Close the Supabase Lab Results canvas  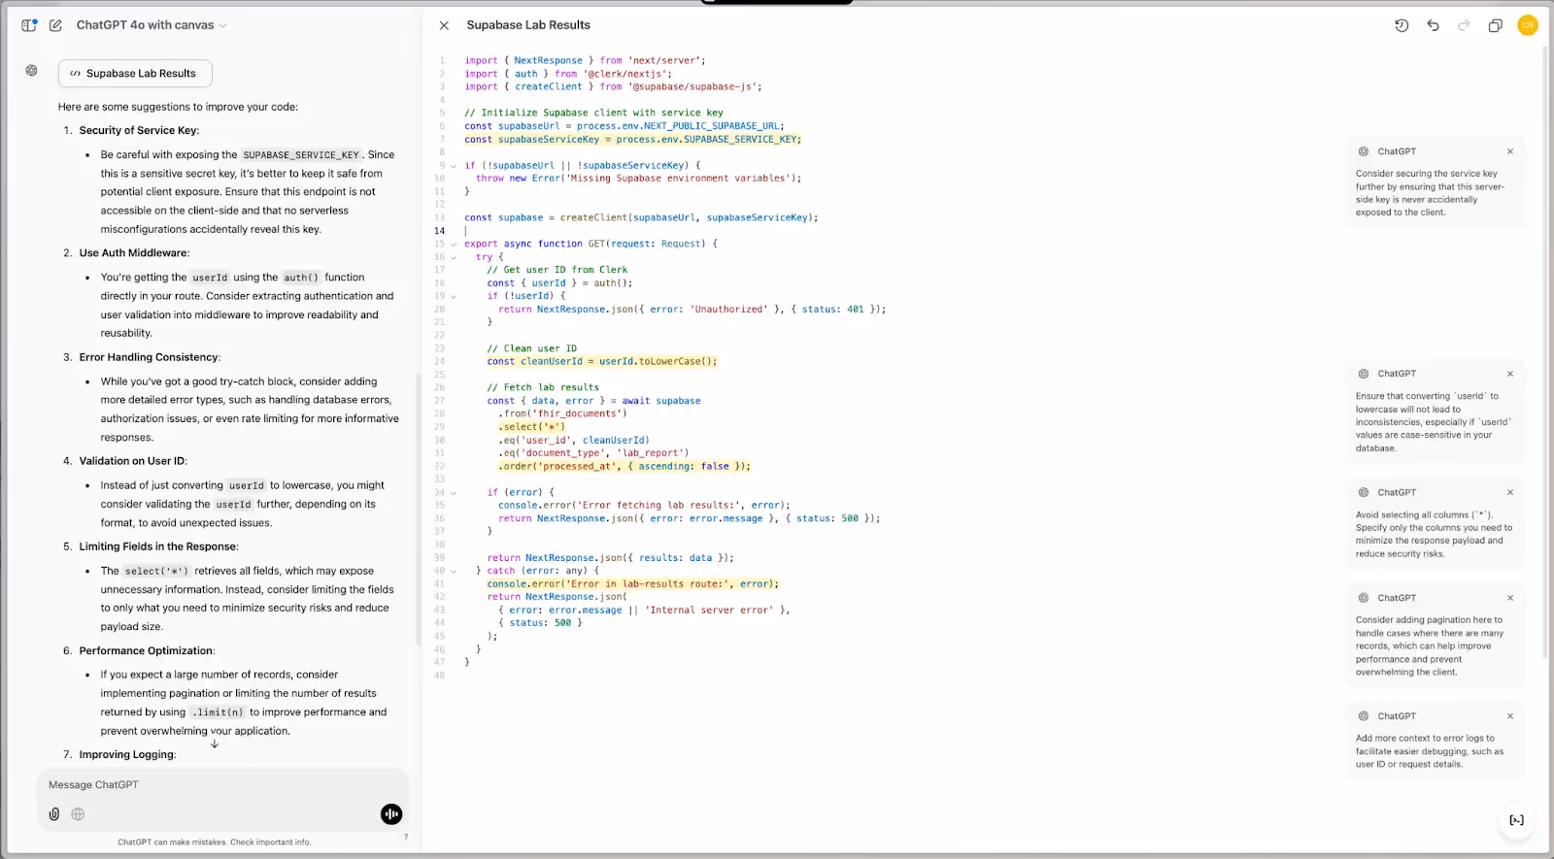coord(444,25)
